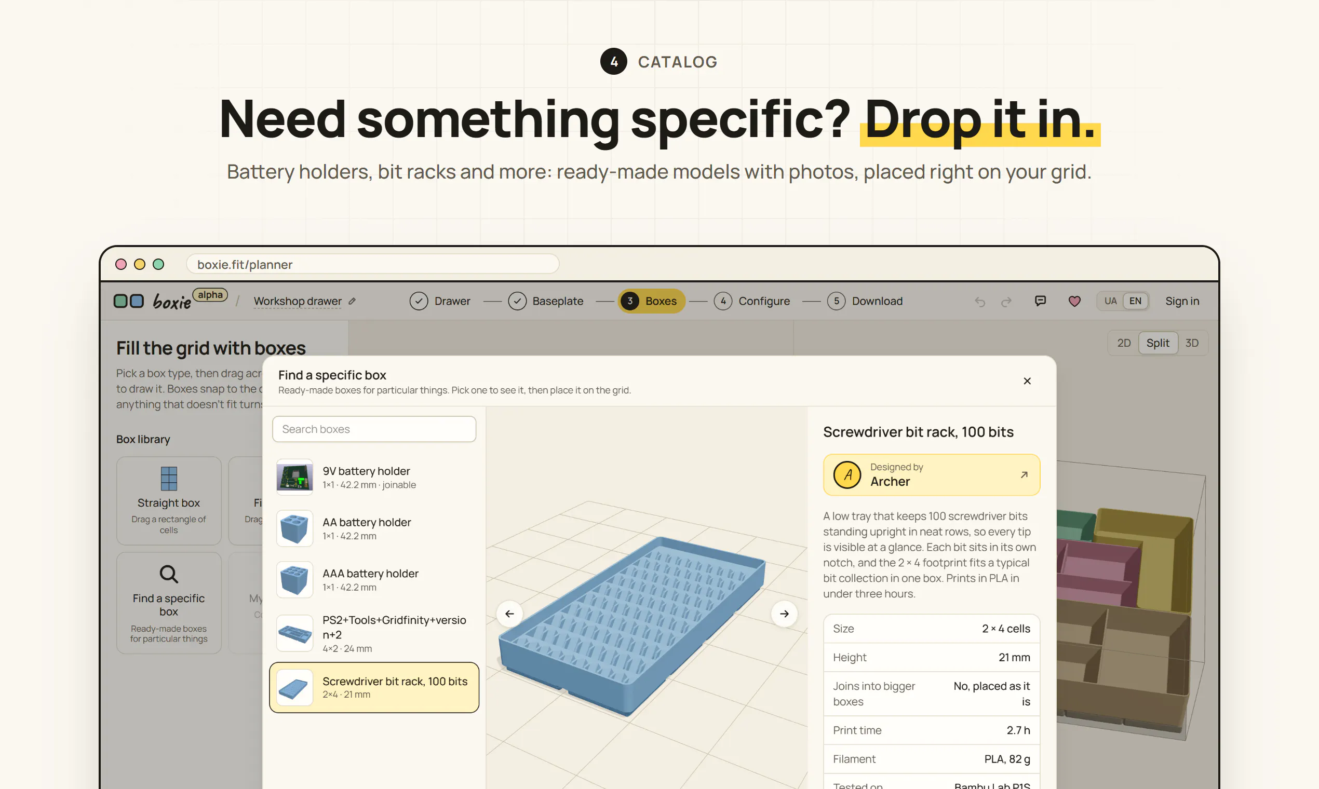
Task: Click the heart support icon
Action: pyautogui.click(x=1074, y=301)
